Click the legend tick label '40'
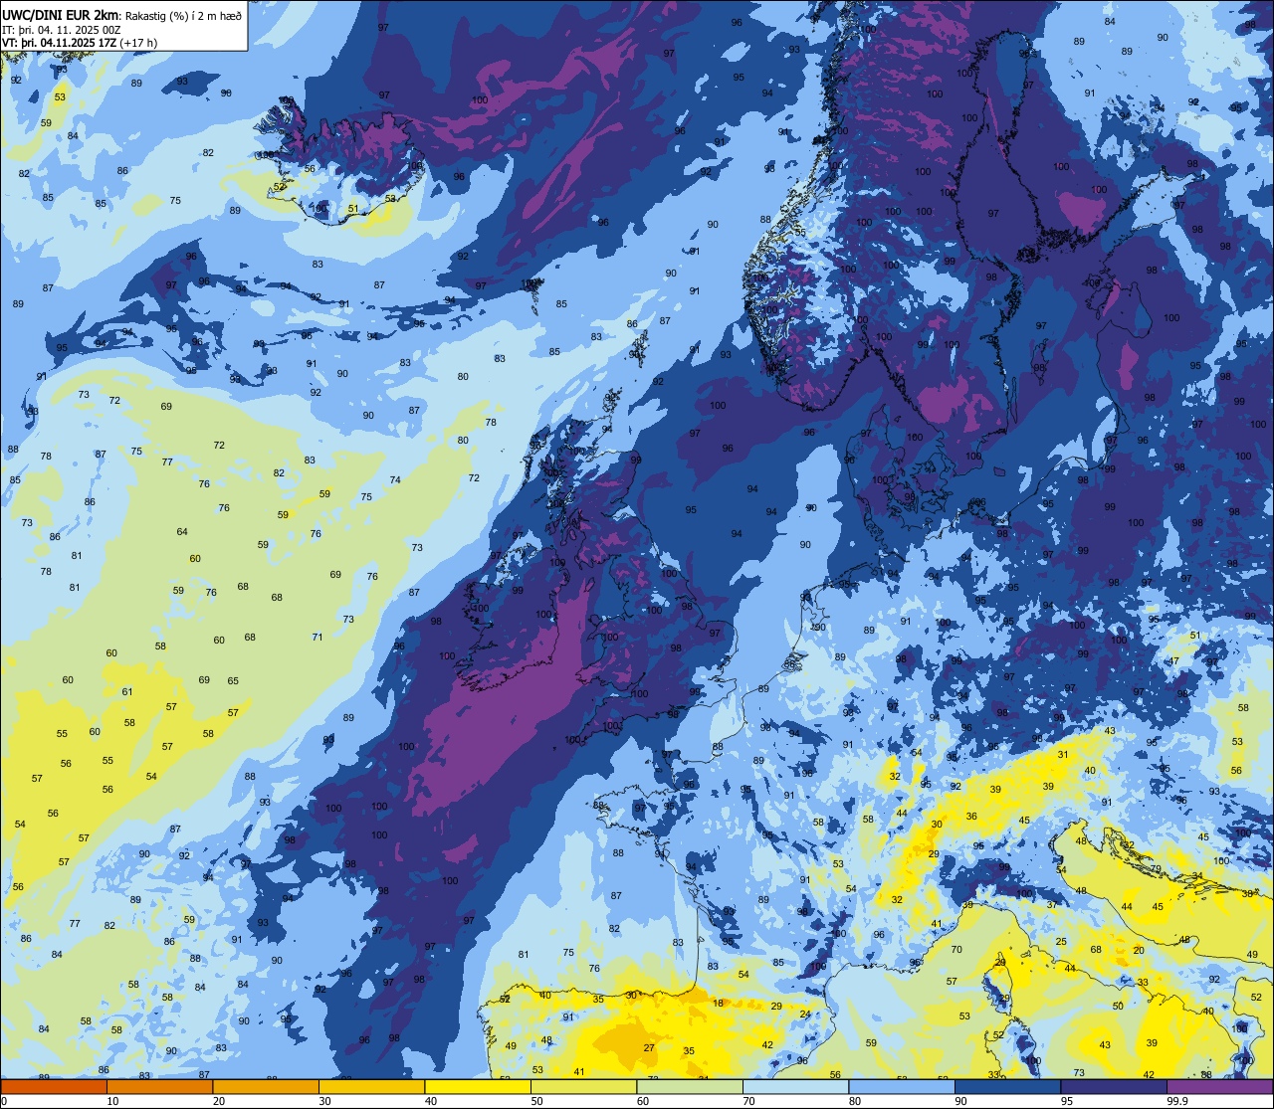This screenshot has height=1109, width=1274. coord(431,1100)
